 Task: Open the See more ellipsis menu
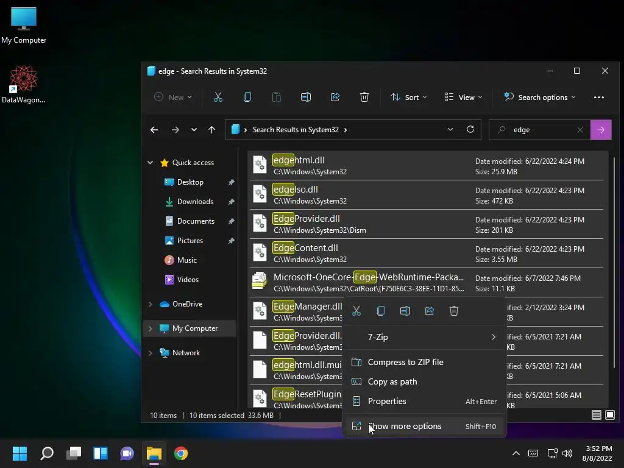(599, 97)
